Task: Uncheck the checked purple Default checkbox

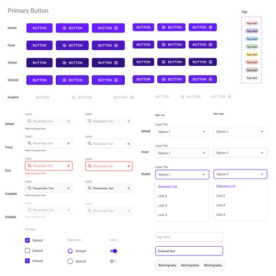Action: click(x=27, y=240)
